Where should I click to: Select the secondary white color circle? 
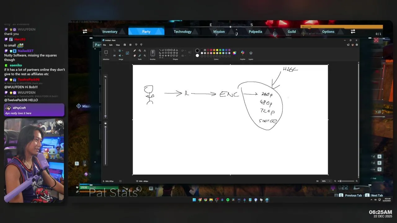point(197,55)
